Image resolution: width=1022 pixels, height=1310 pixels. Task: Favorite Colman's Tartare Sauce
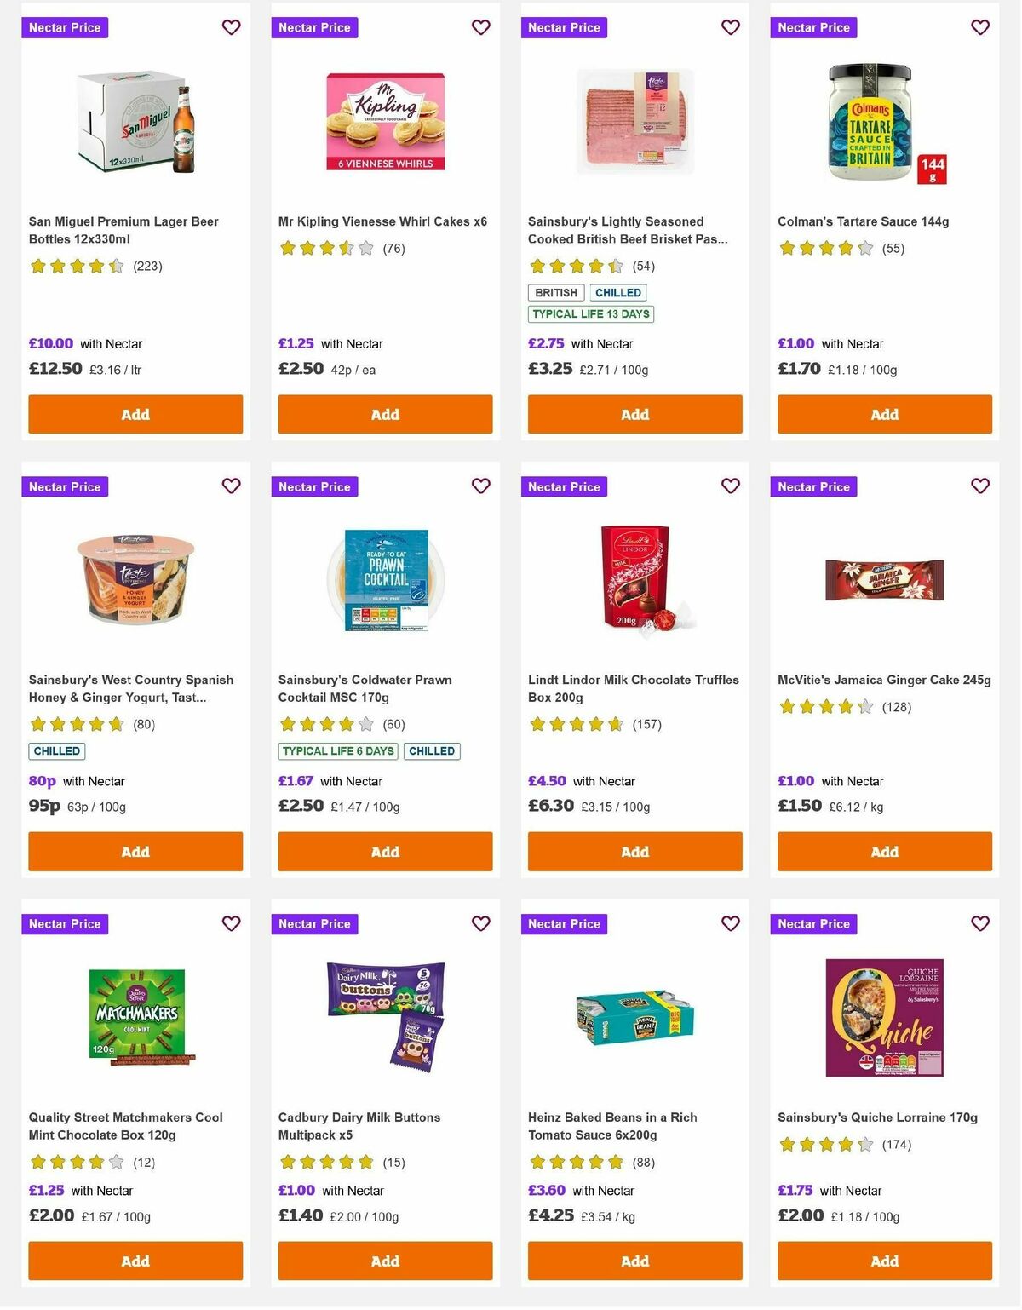pos(979,27)
